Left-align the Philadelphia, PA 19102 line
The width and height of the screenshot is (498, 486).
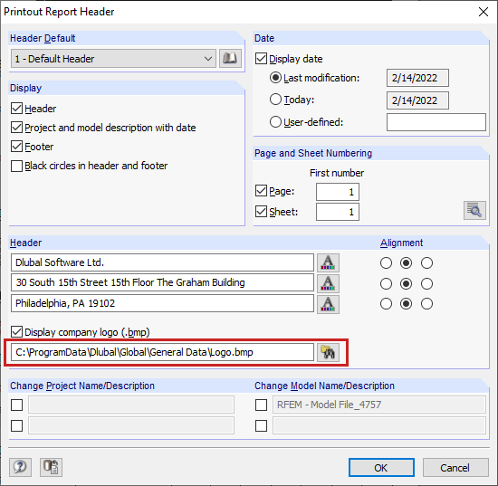[386, 304]
